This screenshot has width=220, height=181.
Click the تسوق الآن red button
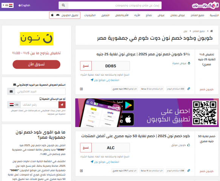pos(37,64)
